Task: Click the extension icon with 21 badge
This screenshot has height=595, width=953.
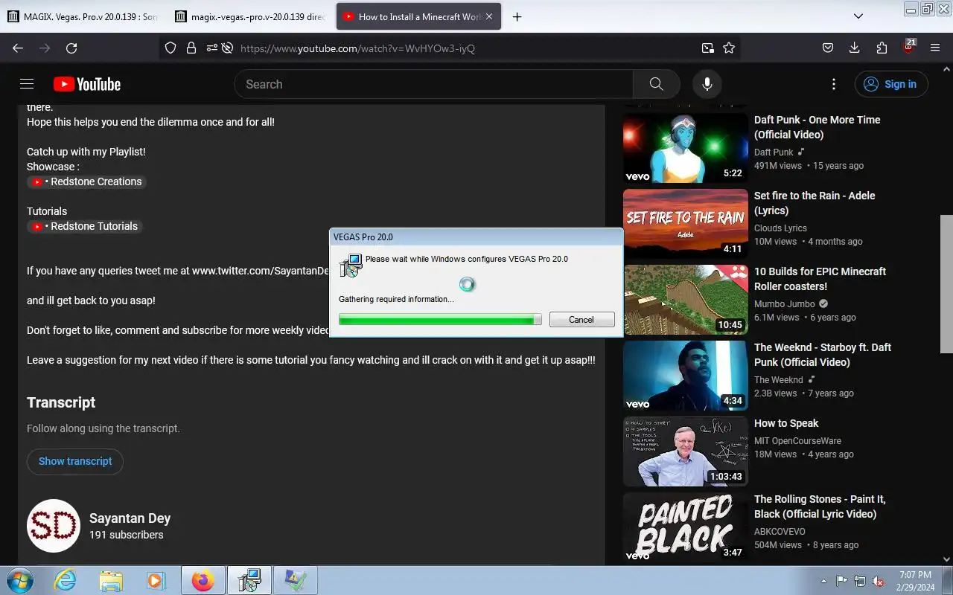Action: [x=909, y=46]
